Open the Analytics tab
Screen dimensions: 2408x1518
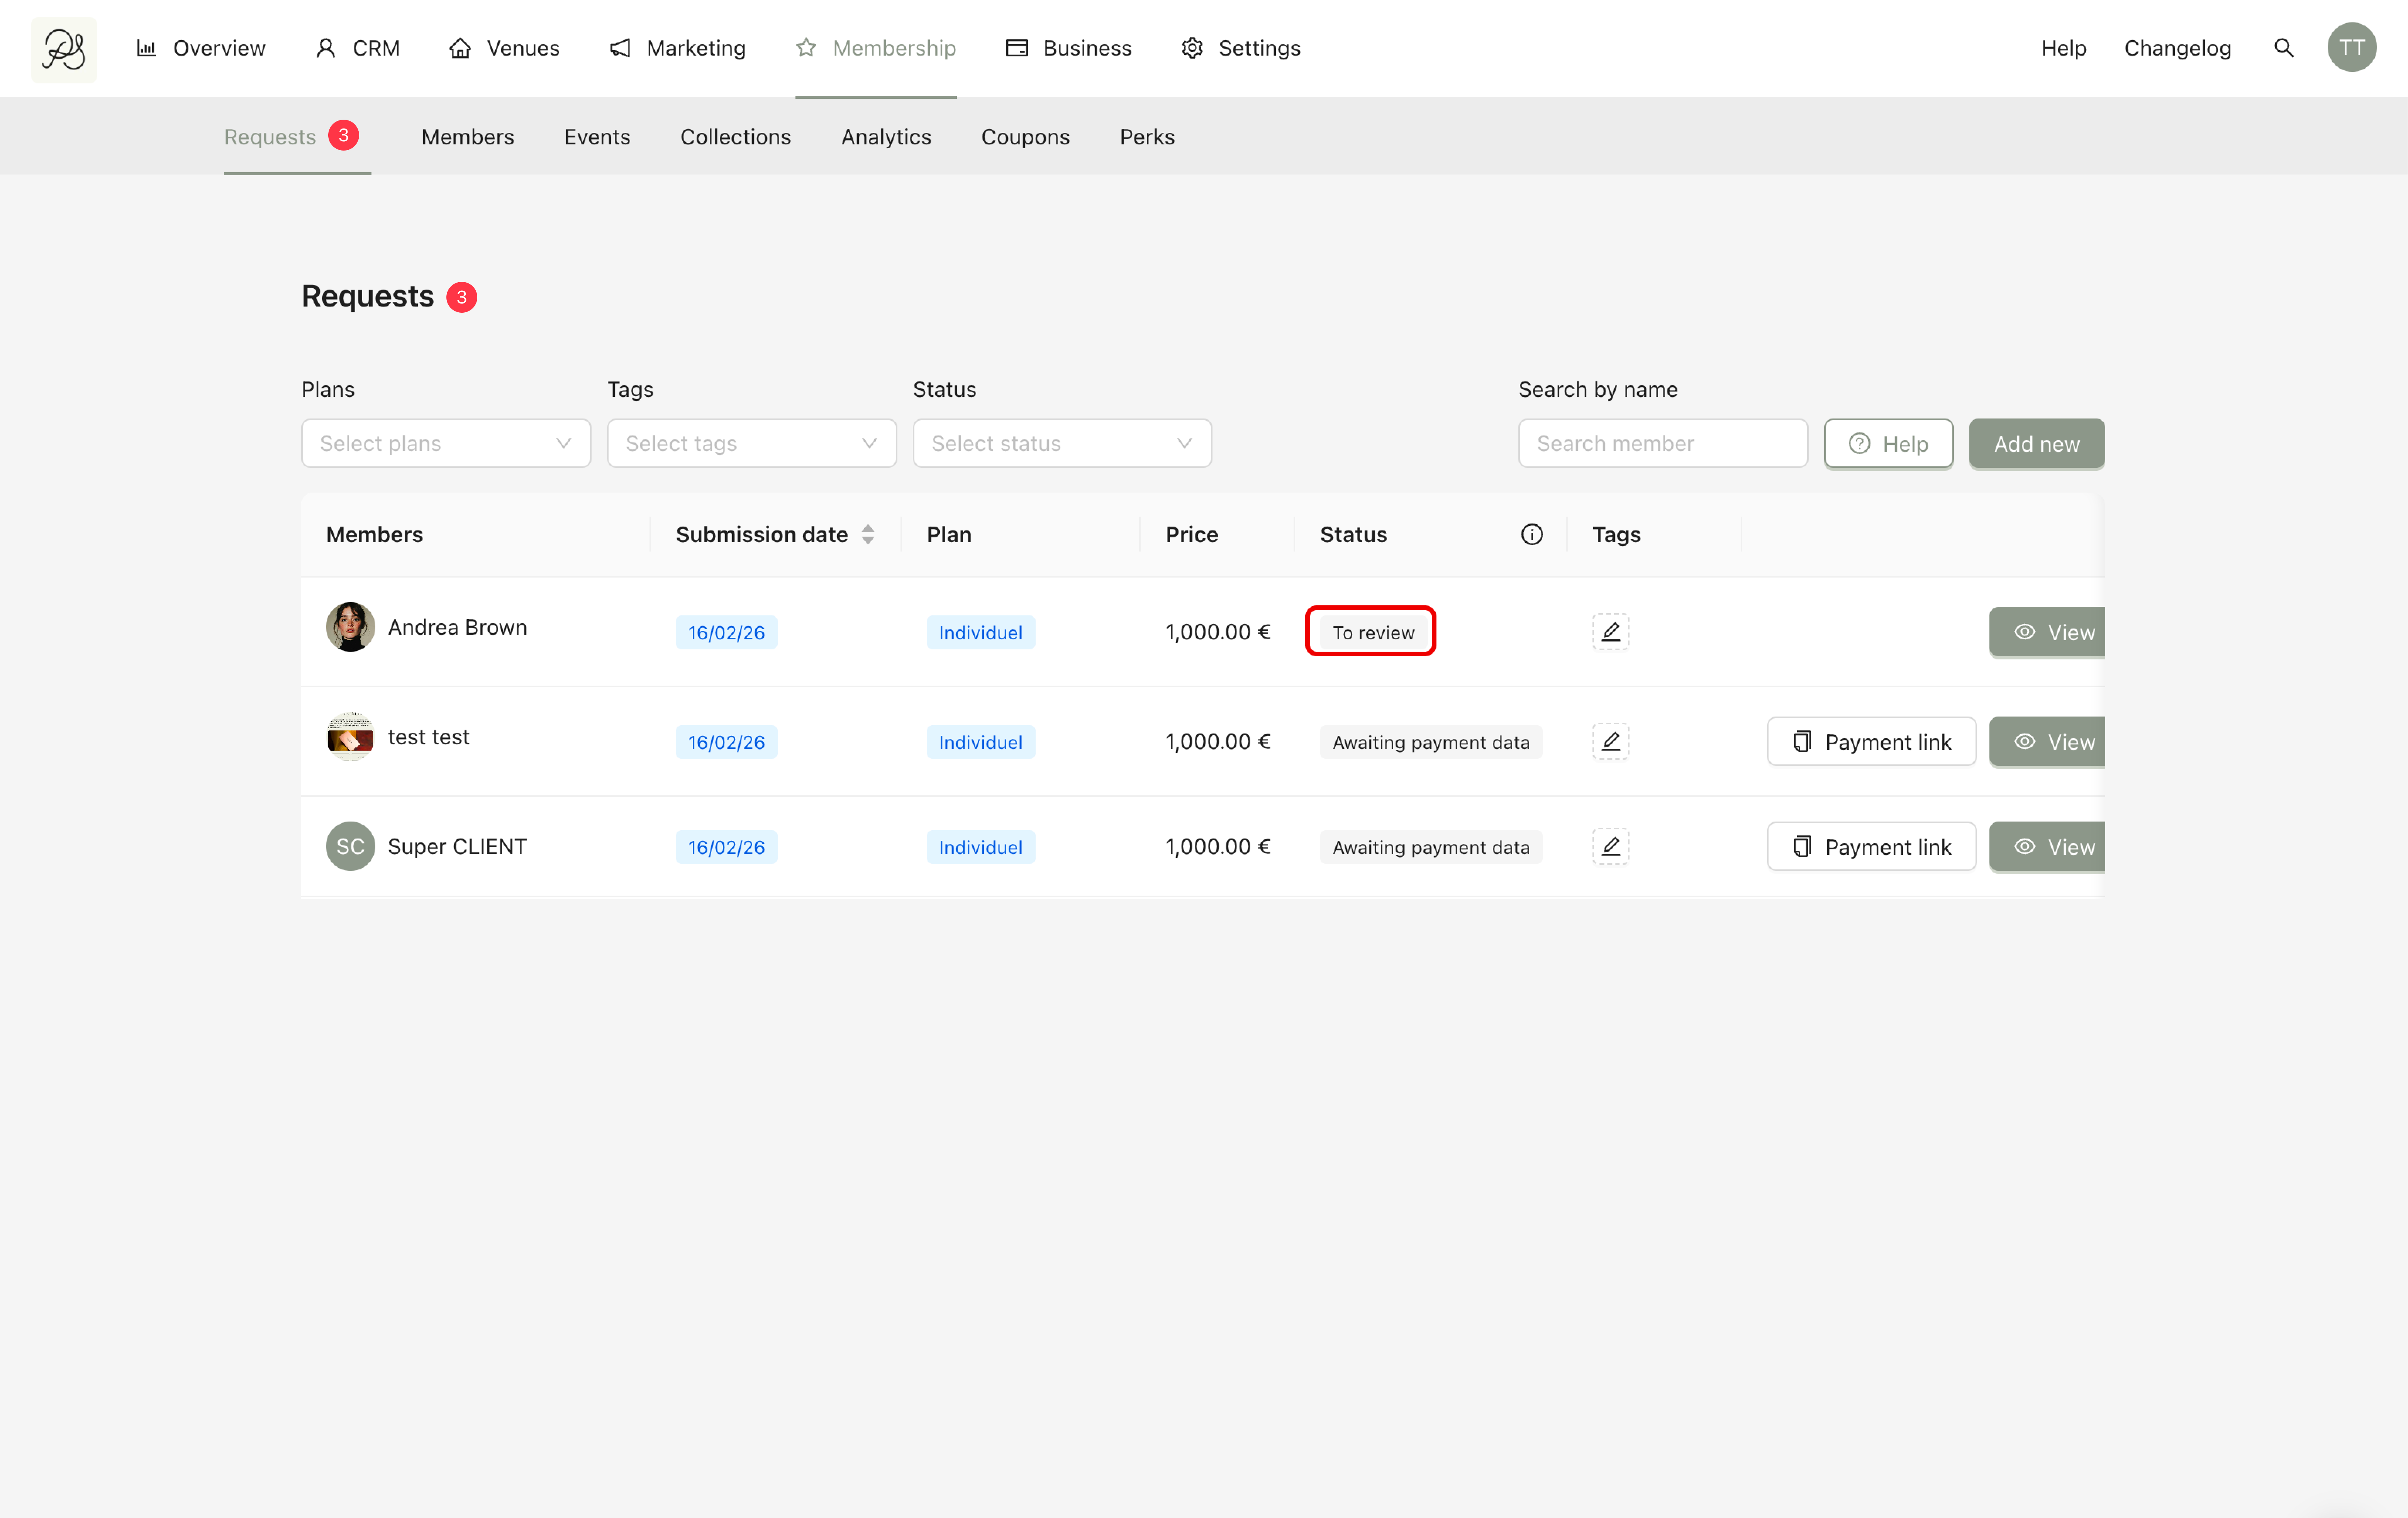coord(885,137)
